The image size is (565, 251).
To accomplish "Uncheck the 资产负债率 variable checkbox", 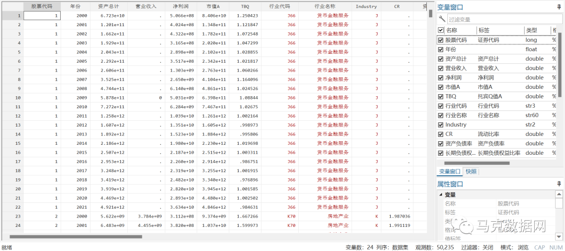I will click(440, 143).
